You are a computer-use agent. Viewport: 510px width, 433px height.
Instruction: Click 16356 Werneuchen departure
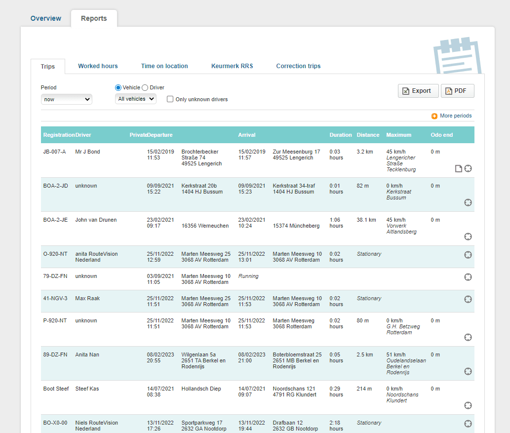coord(205,226)
